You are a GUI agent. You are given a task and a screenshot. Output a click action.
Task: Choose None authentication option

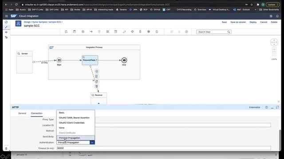click(75, 128)
